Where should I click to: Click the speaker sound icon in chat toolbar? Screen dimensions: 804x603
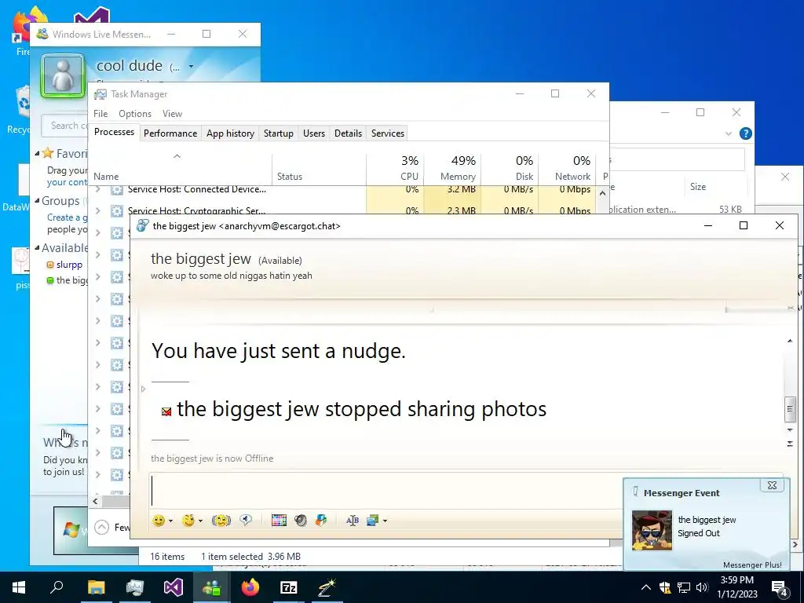(x=301, y=521)
